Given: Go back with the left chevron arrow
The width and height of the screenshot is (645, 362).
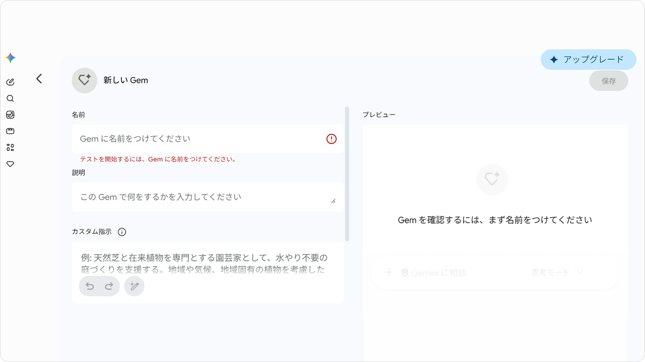Looking at the screenshot, I should coord(39,78).
